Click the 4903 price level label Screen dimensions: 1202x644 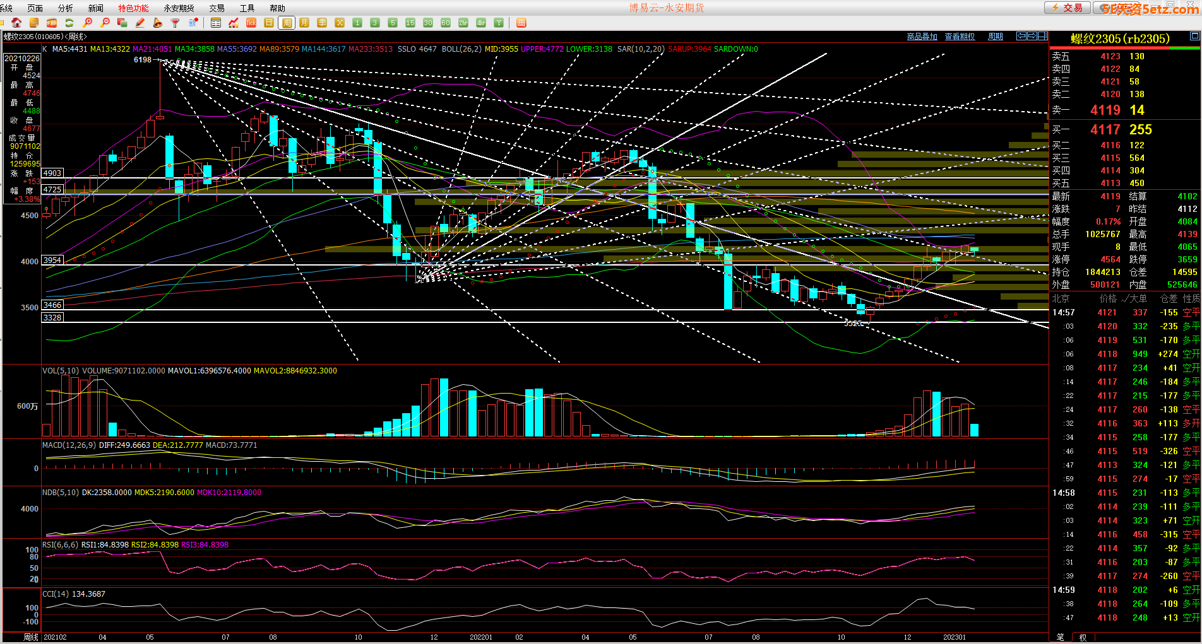click(x=52, y=173)
